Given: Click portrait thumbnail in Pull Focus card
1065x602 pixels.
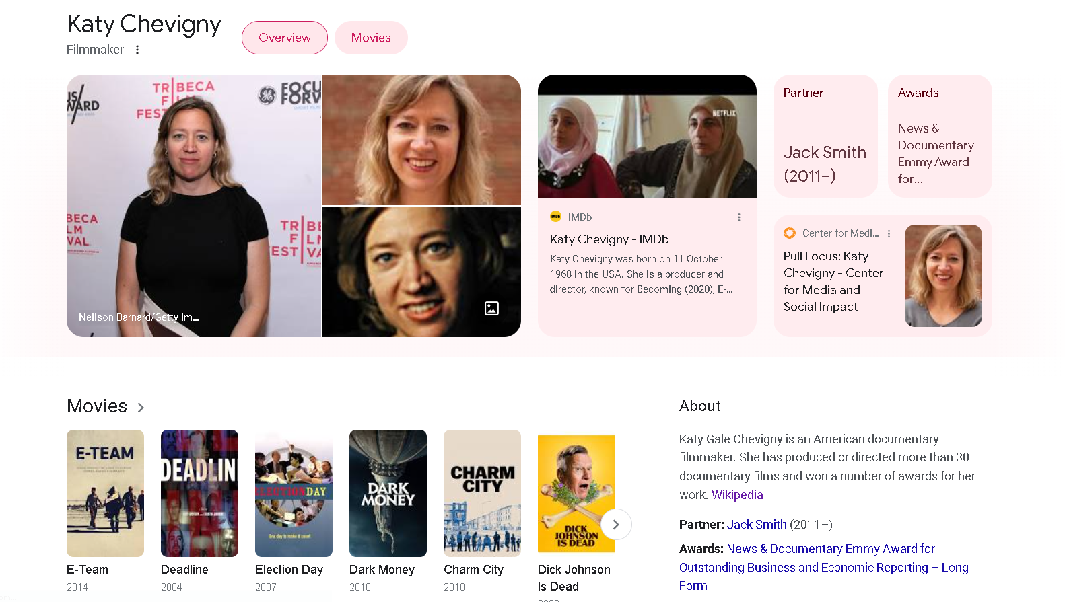Looking at the screenshot, I should pyautogui.click(x=943, y=276).
